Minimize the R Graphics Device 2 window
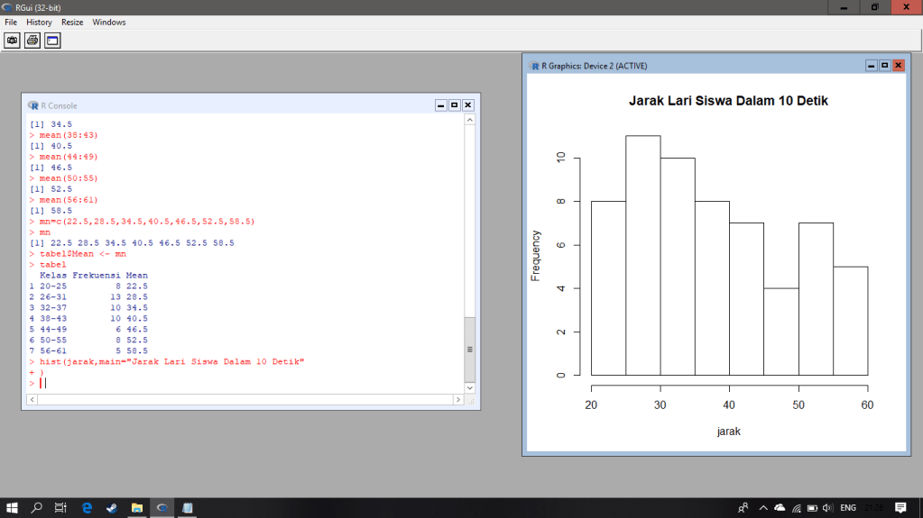 point(871,66)
